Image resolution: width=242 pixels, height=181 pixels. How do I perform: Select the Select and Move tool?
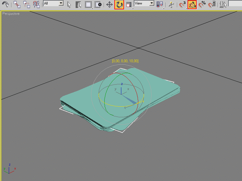point(110,5)
